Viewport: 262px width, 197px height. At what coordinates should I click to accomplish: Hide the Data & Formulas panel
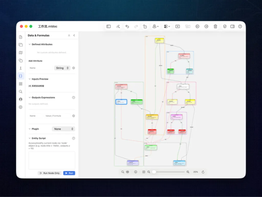74,35
